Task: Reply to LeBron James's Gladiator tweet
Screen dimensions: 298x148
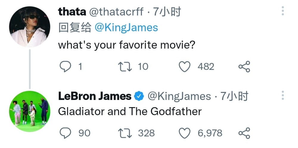Action: pos(65,133)
